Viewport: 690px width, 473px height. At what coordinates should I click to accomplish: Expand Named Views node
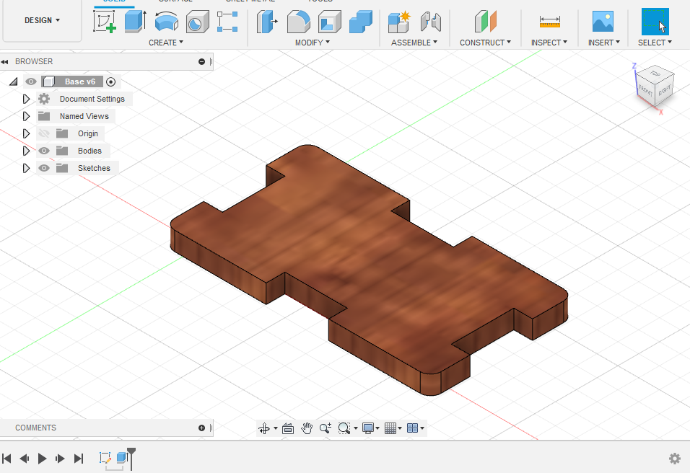26,117
